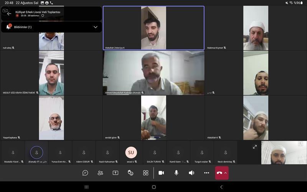Open the Android recent apps button
This screenshot has height=192, width=307.
86,187
